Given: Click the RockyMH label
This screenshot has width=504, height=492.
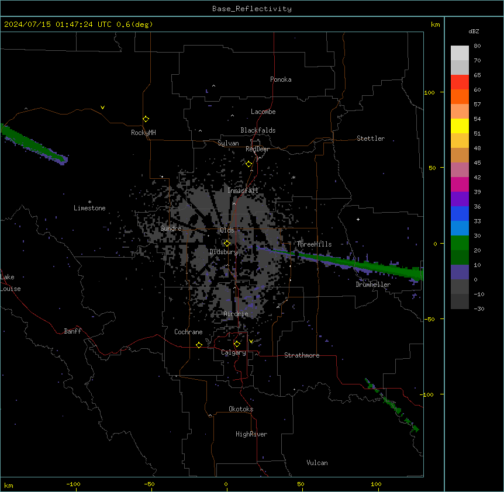Looking at the screenshot, I should (143, 133).
